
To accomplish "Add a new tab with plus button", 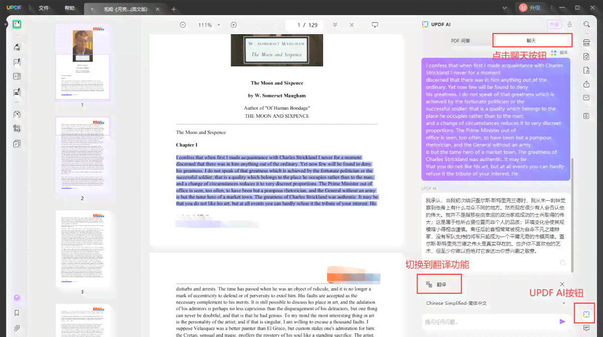I will point(174,9).
